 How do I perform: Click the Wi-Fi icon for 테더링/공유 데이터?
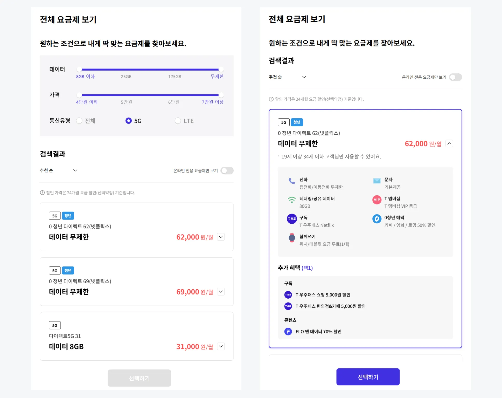click(291, 200)
